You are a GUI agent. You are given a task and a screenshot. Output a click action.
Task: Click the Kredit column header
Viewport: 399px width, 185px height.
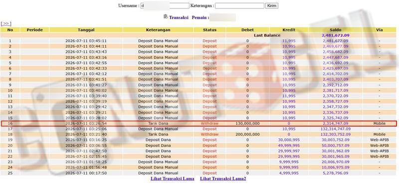[289, 30]
